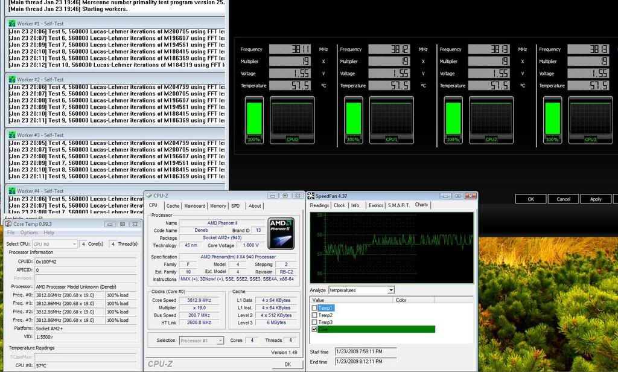This screenshot has width=618, height=372.
Task: Click the CPU2 usage history graph
Action: tap(491, 120)
